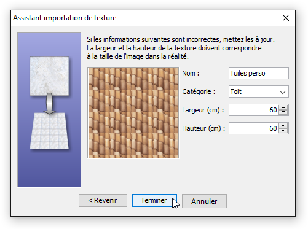The width and height of the screenshot is (308, 229).
Task: Focus the Nom field containing Tuiles perso
Action: (259, 73)
